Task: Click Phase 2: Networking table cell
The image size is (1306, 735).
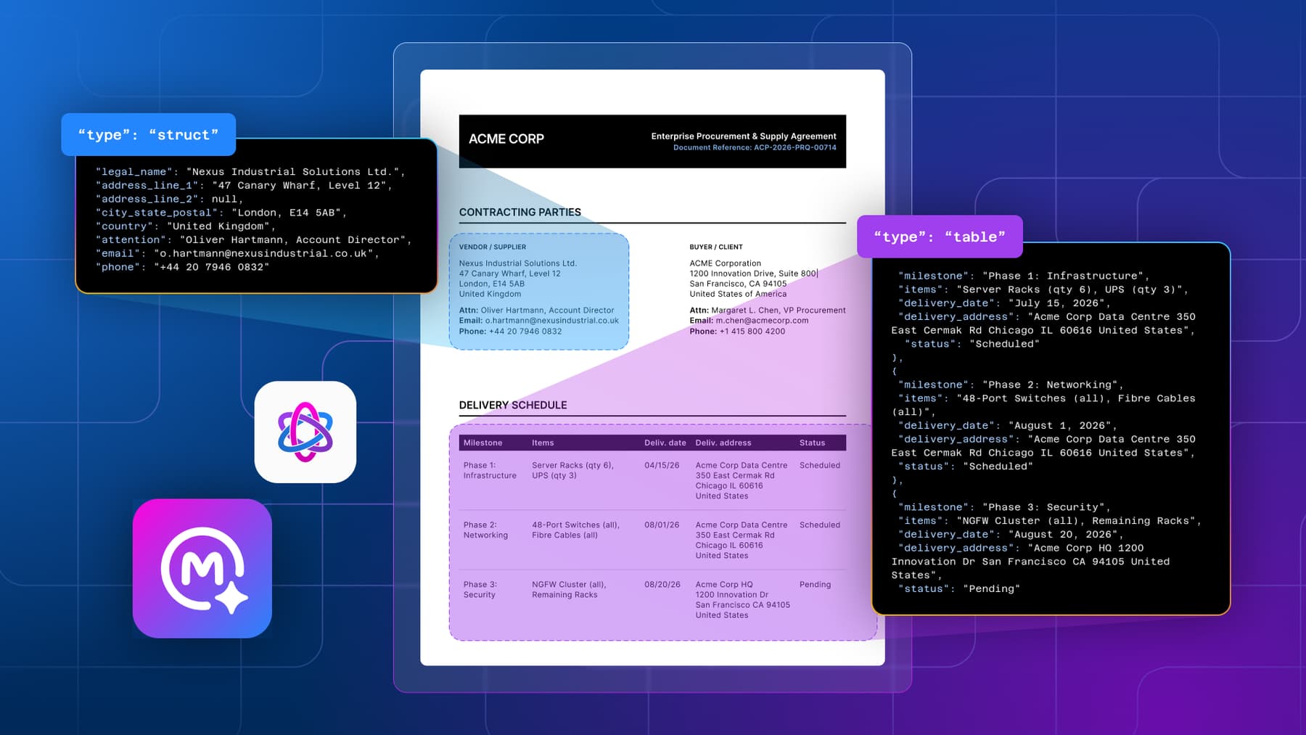Action: 486,530
